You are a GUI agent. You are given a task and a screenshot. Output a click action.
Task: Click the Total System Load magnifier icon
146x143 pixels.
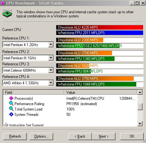(11, 109)
